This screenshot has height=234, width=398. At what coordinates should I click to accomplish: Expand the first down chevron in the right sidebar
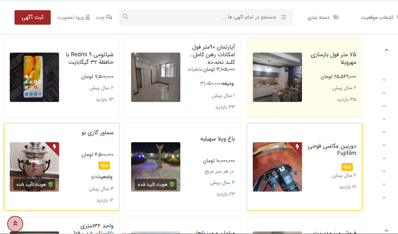tap(384, 79)
